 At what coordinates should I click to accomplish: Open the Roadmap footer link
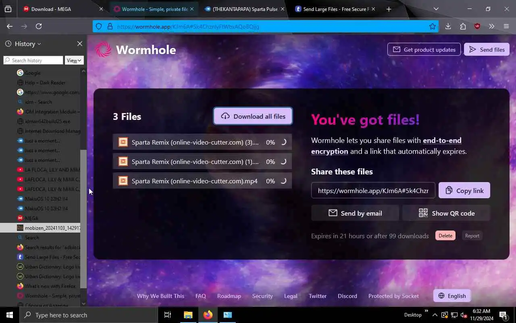(229, 296)
